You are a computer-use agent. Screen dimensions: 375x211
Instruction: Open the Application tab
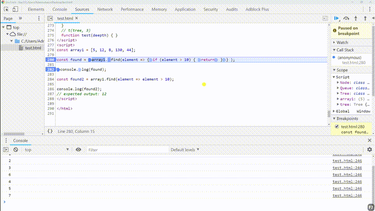185,9
